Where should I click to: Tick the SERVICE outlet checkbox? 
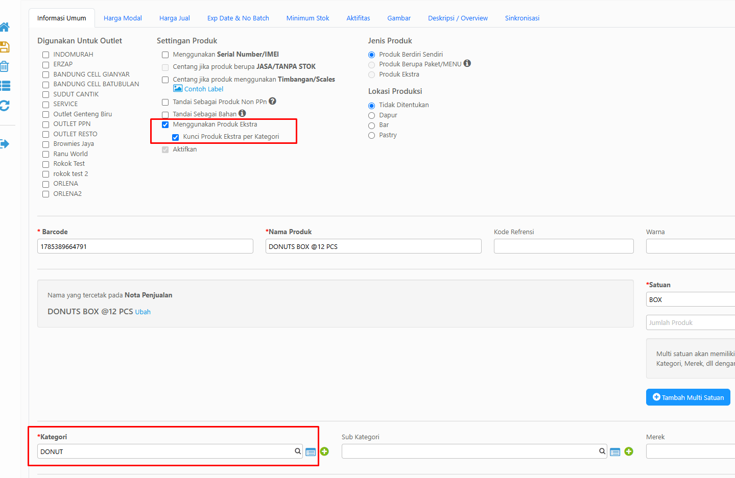pos(45,105)
